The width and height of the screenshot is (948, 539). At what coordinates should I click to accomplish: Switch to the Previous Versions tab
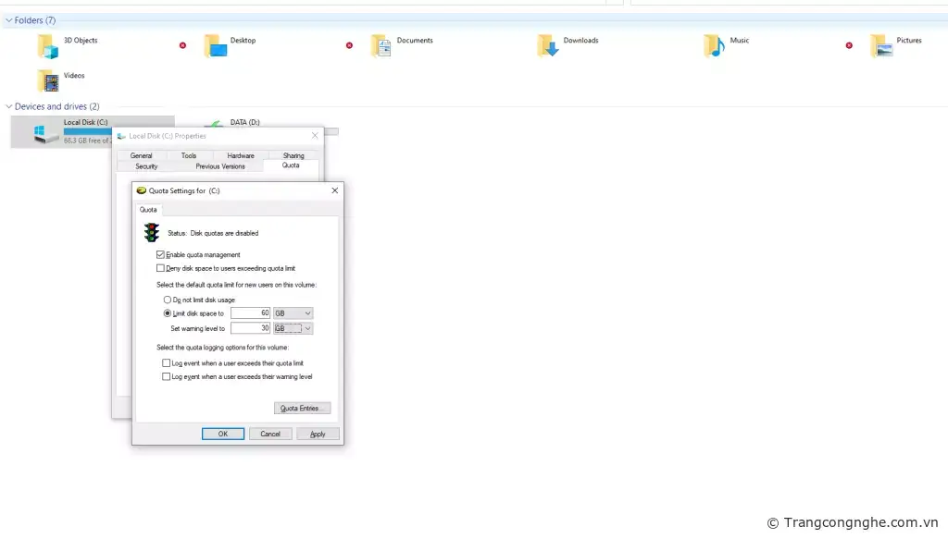220,166
